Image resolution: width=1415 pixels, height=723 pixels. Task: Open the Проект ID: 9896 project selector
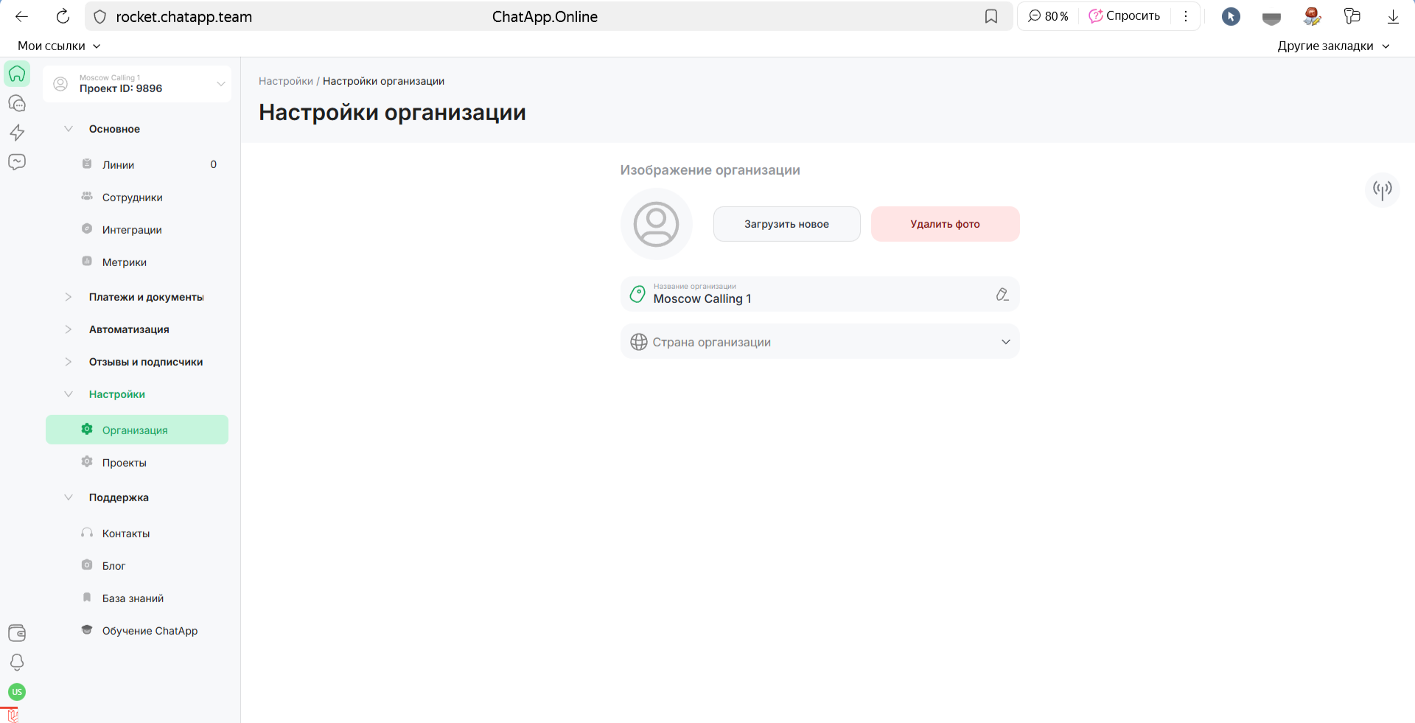click(x=137, y=84)
